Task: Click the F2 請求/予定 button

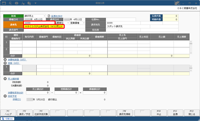Action: point(25,113)
